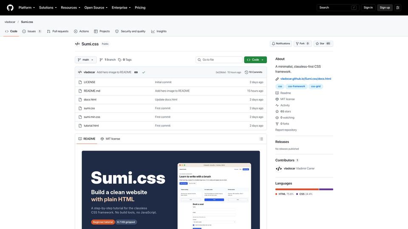Expand the Platform menu
Viewport: 408px width, 229px height.
(26, 8)
